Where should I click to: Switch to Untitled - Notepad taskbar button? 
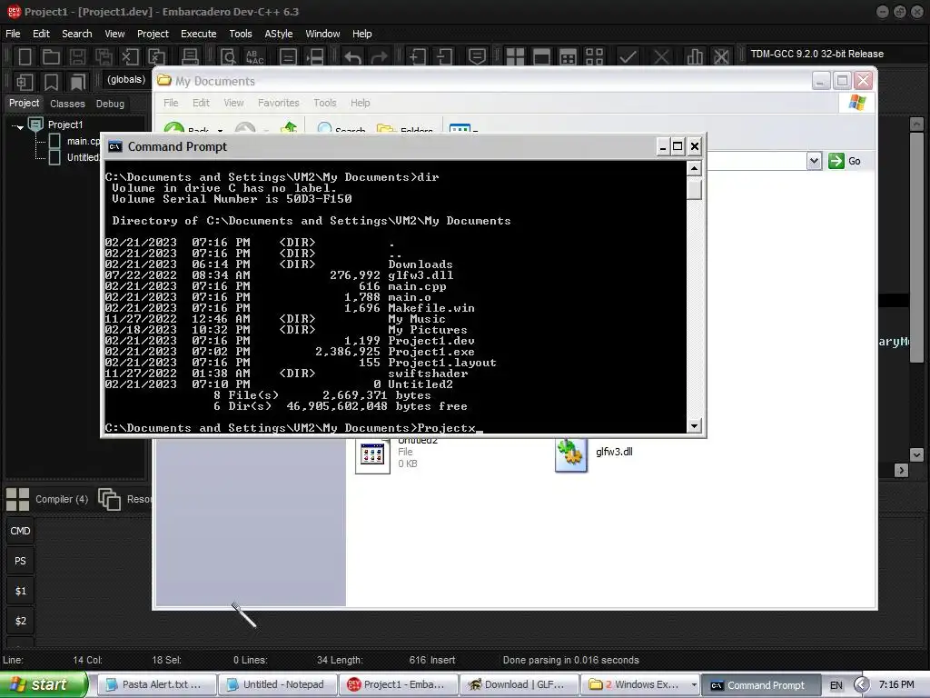coord(277,685)
